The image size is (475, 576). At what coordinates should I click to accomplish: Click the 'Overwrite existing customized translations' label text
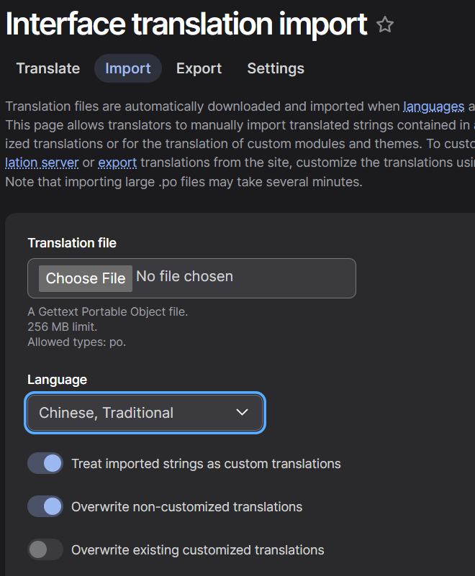197,550
